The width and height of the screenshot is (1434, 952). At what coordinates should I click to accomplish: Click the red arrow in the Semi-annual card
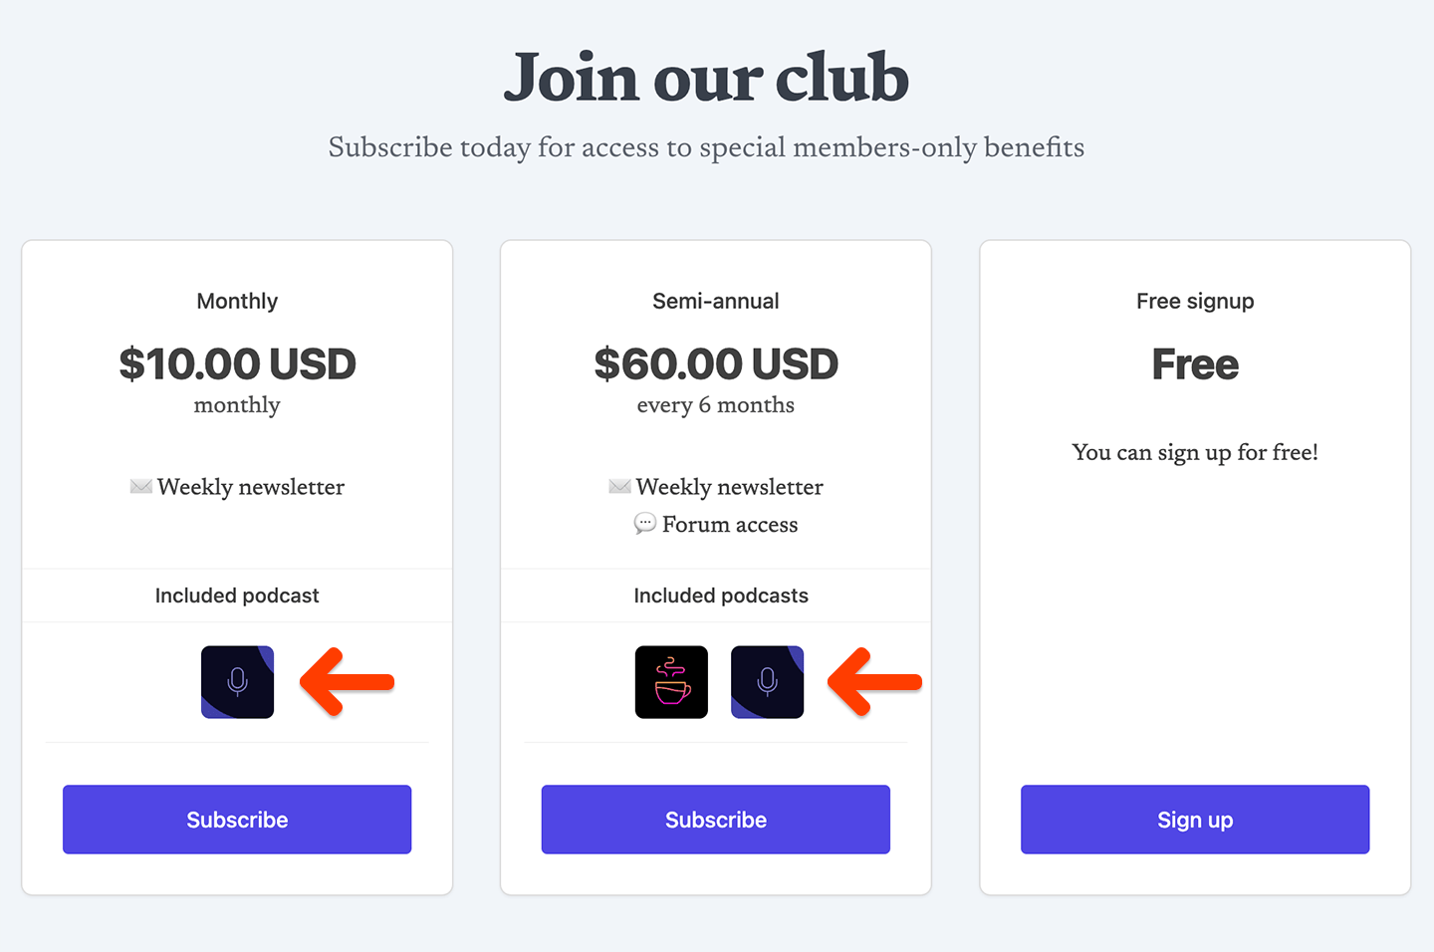[x=875, y=682]
